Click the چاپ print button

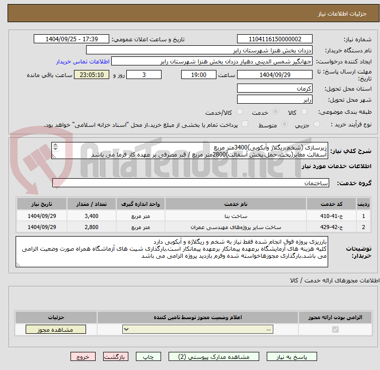[x=148, y=357]
